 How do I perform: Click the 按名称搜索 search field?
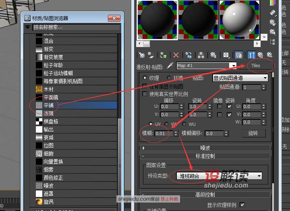76,27
